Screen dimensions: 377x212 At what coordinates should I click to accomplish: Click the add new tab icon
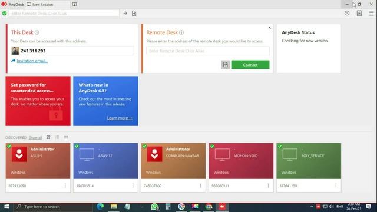tap(74, 4)
